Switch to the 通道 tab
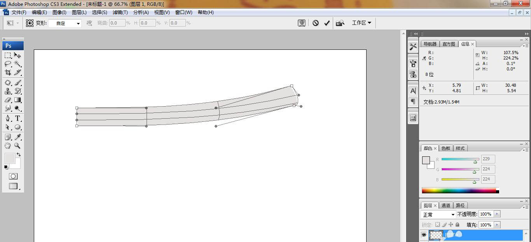This screenshot has height=242, width=531. [x=446, y=205]
